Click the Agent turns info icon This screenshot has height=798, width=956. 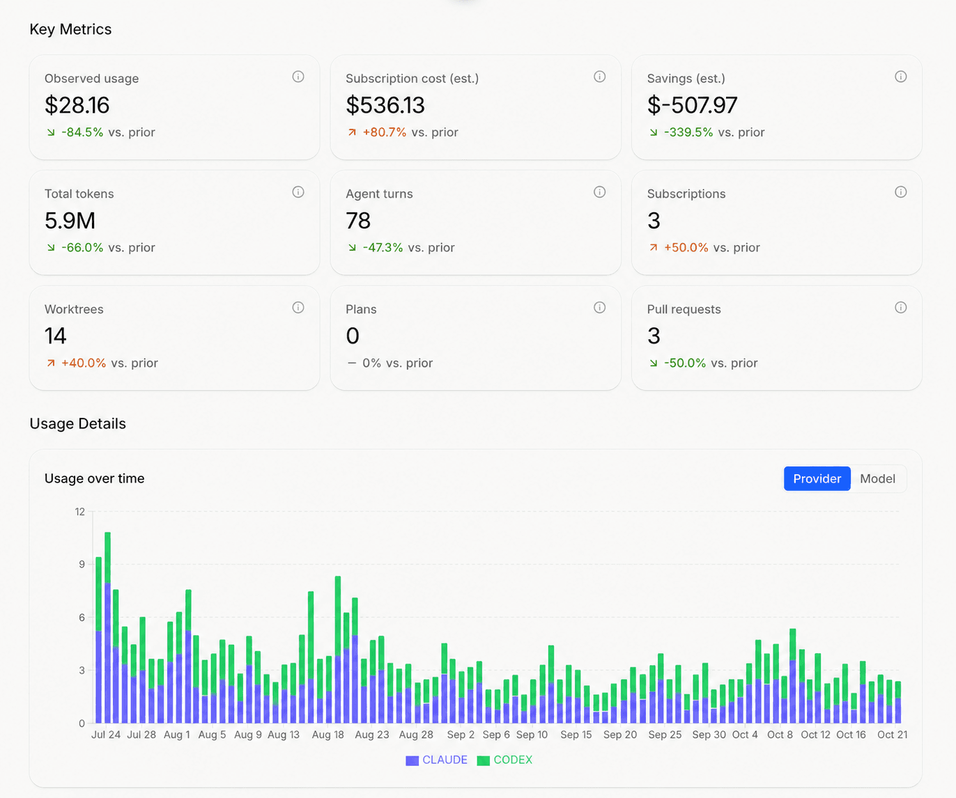(x=599, y=192)
